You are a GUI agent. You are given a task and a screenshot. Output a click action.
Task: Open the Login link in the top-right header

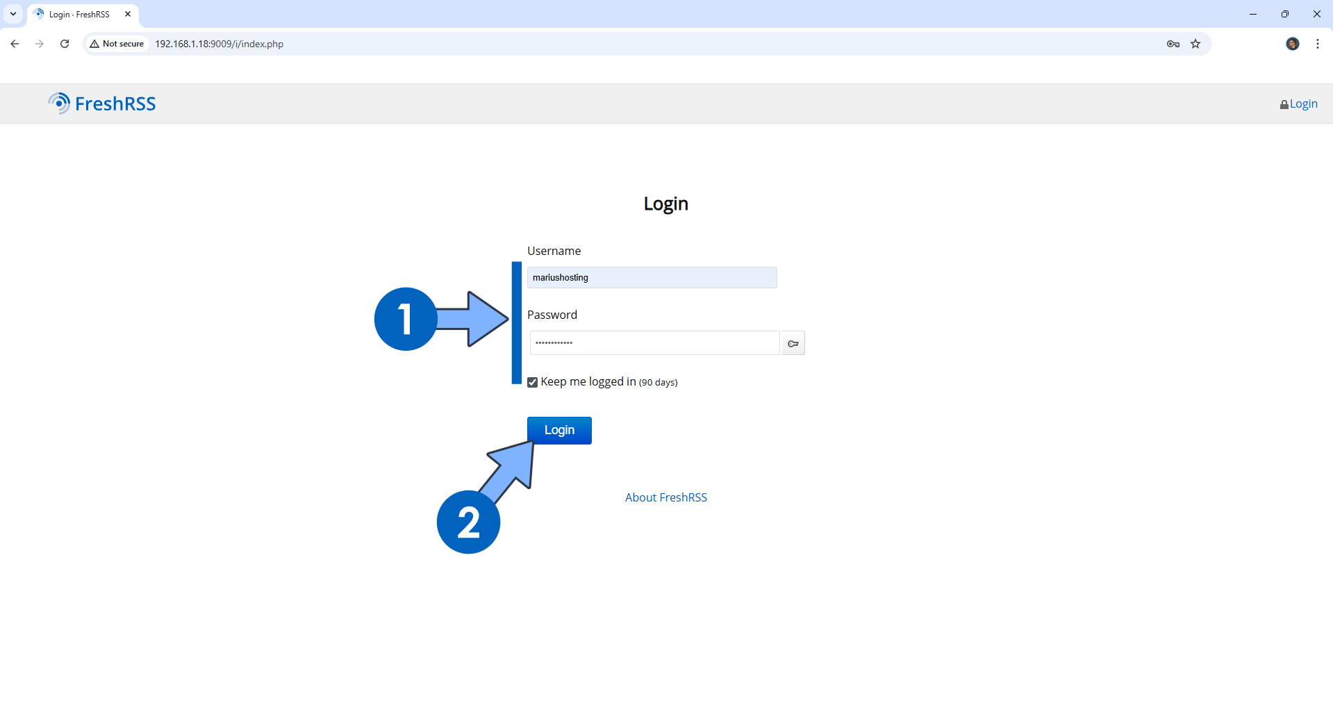(x=1298, y=104)
